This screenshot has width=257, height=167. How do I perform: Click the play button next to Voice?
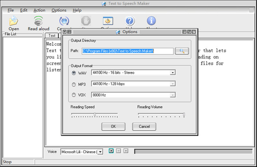point(111,151)
